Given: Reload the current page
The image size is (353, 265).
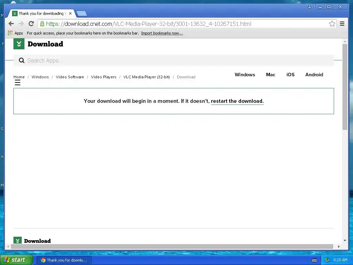Looking at the screenshot, I should click(31, 24).
